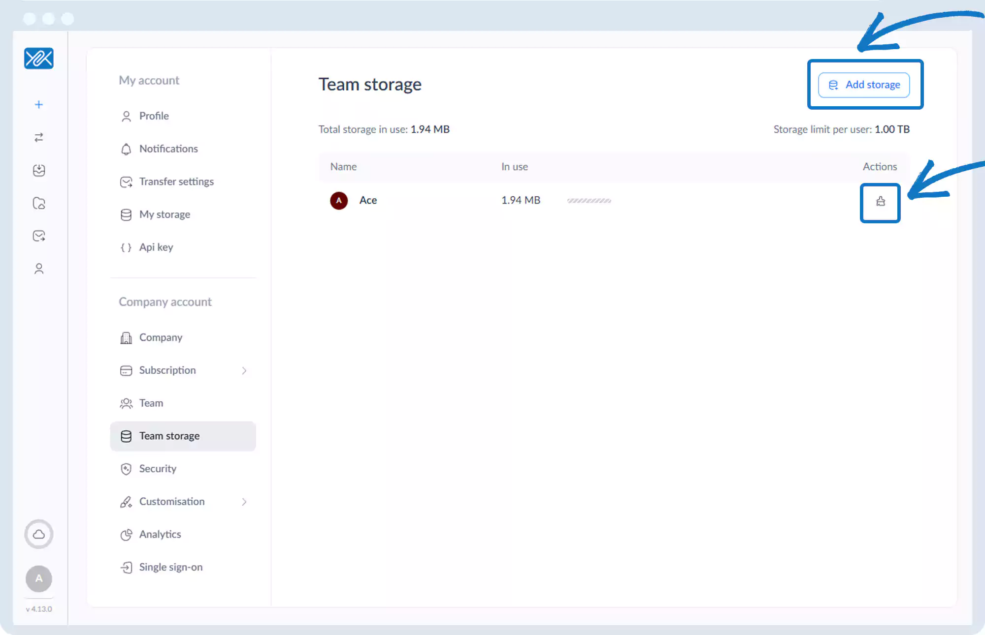Image resolution: width=985 pixels, height=635 pixels.
Task: Open the Api key page
Action: [156, 247]
